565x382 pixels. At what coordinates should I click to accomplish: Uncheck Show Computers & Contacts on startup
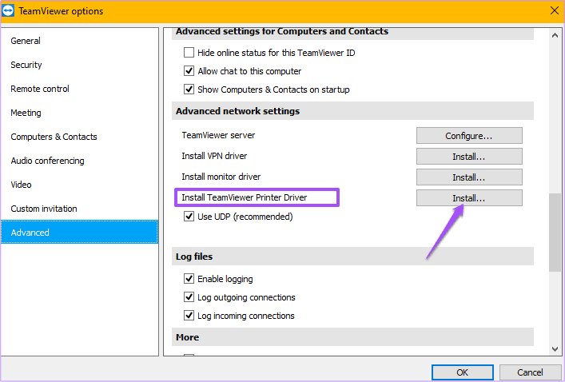[x=189, y=89]
